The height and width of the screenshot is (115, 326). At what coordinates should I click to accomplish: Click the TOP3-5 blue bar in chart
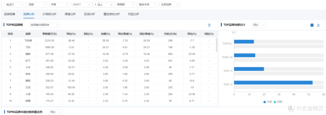pos(249,69)
